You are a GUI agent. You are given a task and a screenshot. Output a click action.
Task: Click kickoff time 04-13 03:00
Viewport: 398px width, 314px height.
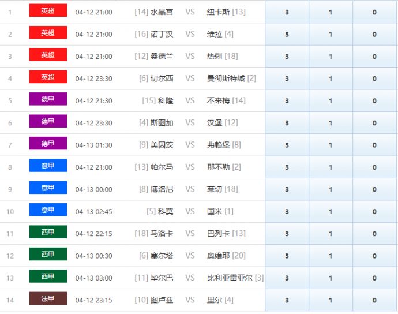point(93,278)
